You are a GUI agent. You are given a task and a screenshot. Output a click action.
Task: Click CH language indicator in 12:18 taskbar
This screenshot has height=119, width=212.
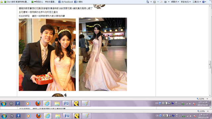click(156, 103)
